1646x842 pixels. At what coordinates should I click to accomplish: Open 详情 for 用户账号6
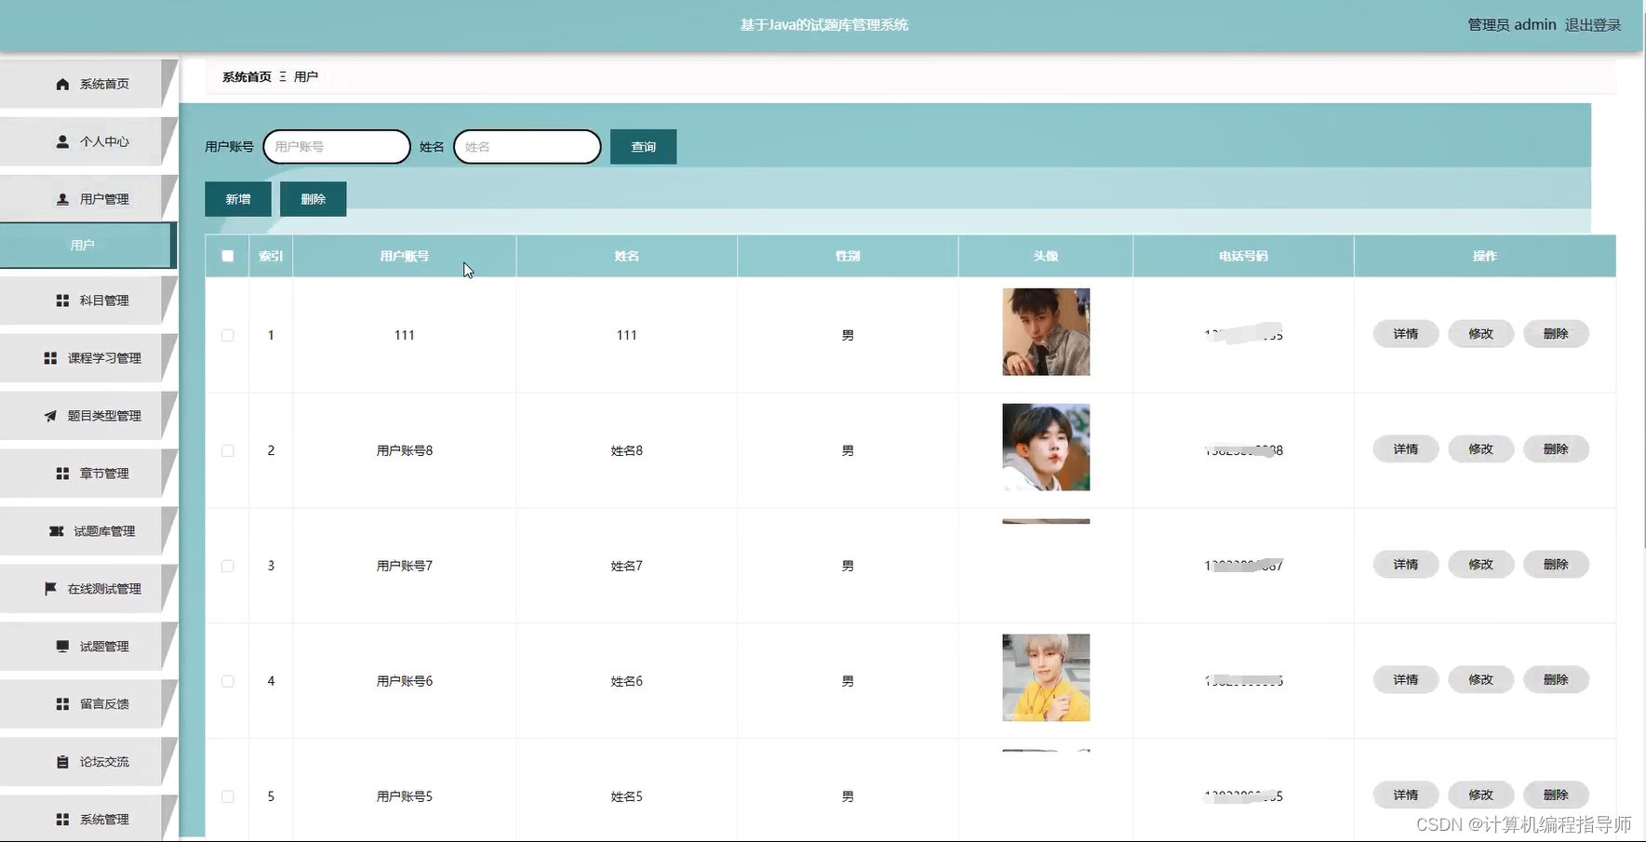(1406, 680)
